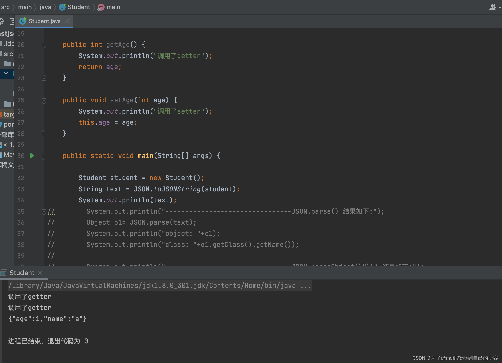
Task: Close the Student run console tab
Action: click(40, 273)
